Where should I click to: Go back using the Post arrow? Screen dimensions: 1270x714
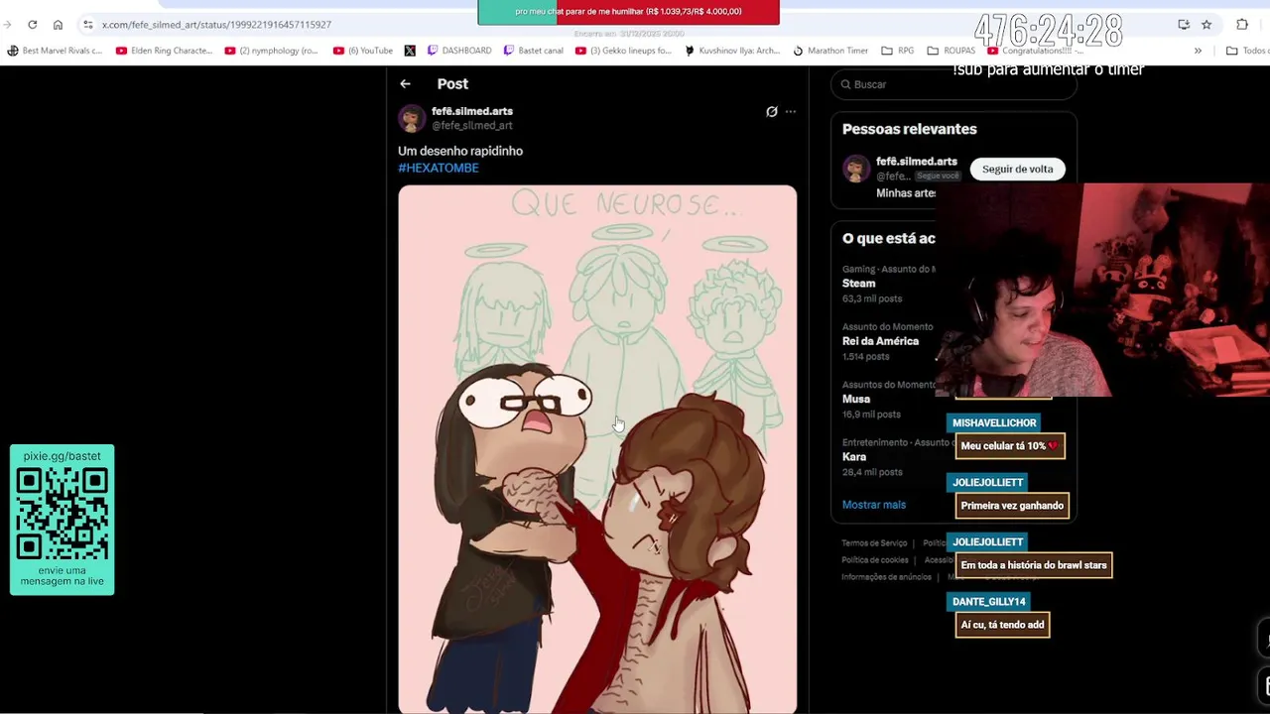coord(405,84)
